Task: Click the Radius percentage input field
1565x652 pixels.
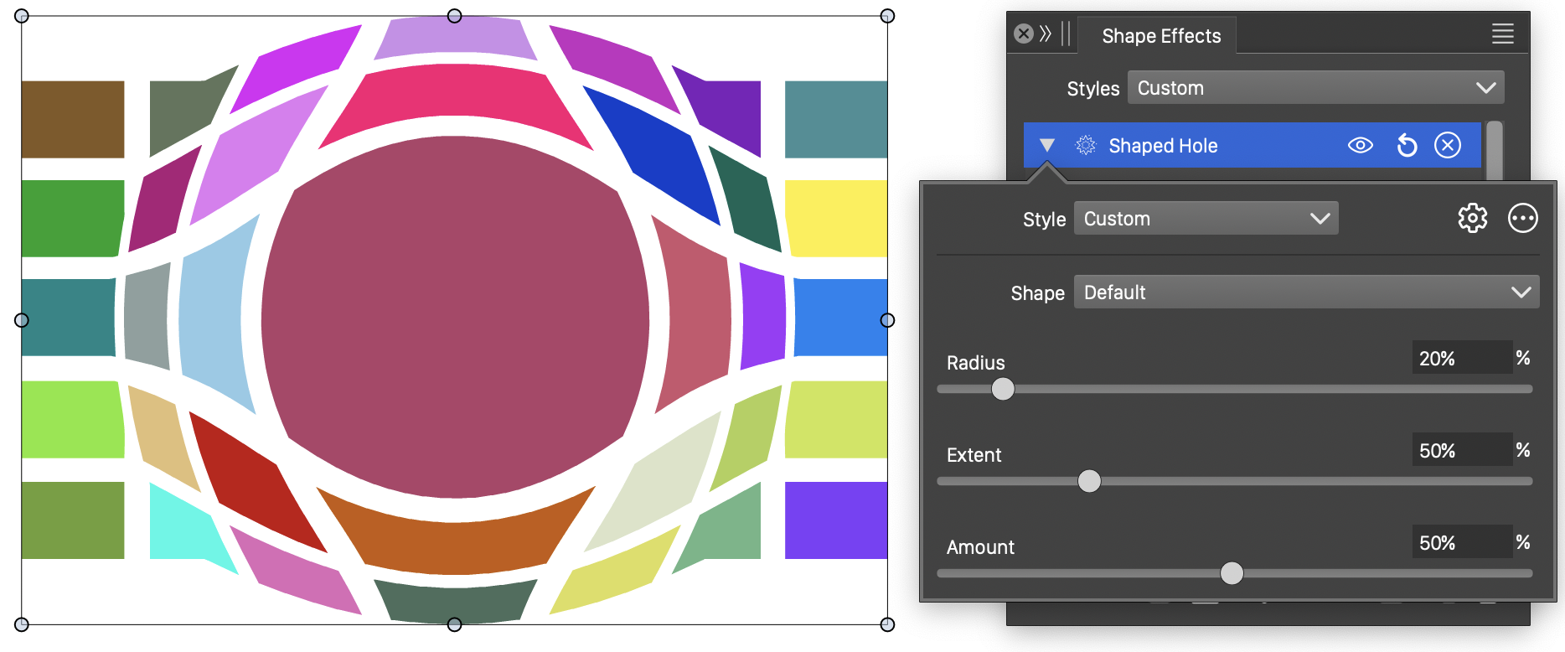Action: (x=1460, y=359)
